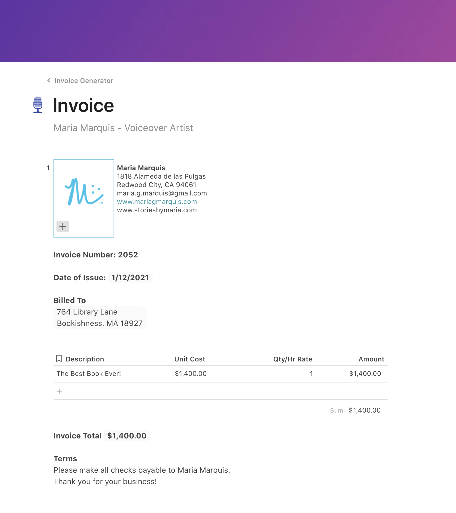Click the checks payable to Maria Marquis line
This screenshot has width=456, height=513.
(142, 470)
